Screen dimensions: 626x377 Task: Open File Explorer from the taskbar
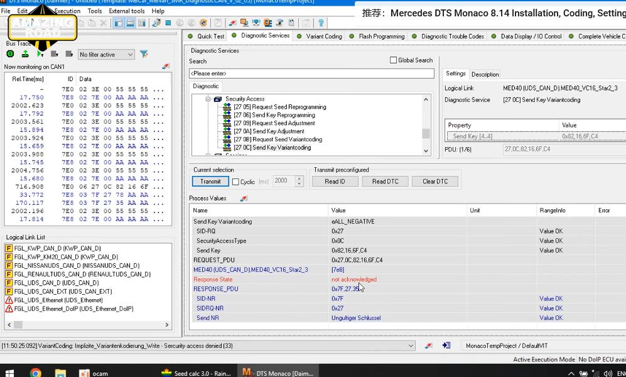pos(61,373)
